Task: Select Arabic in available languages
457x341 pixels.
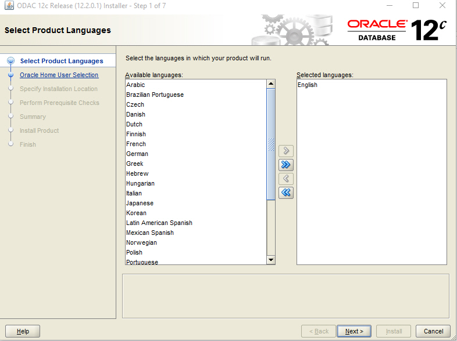Action: [196, 85]
